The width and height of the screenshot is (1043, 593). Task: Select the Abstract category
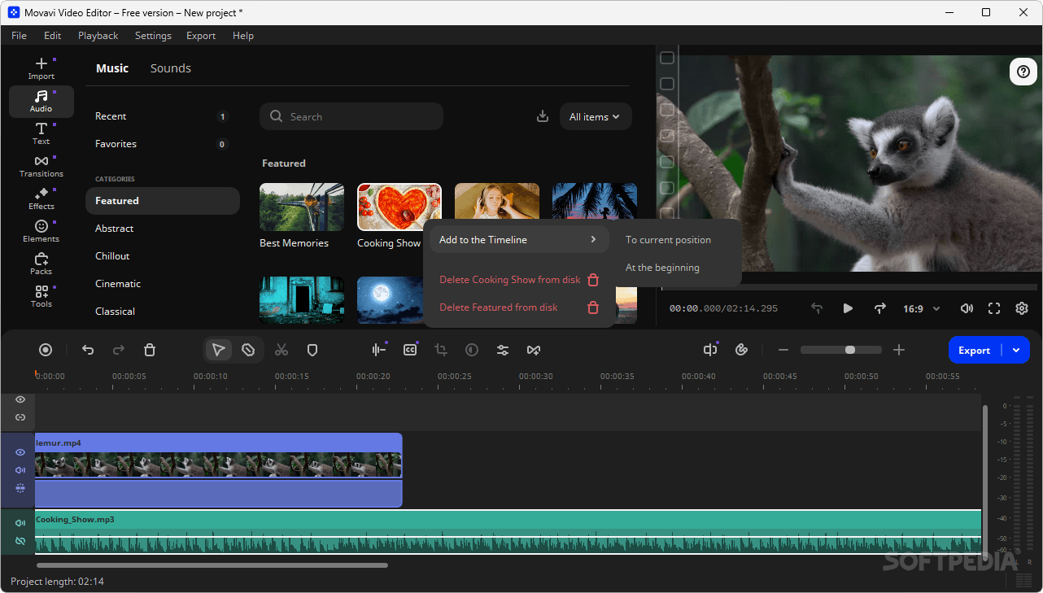click(162, 229)
